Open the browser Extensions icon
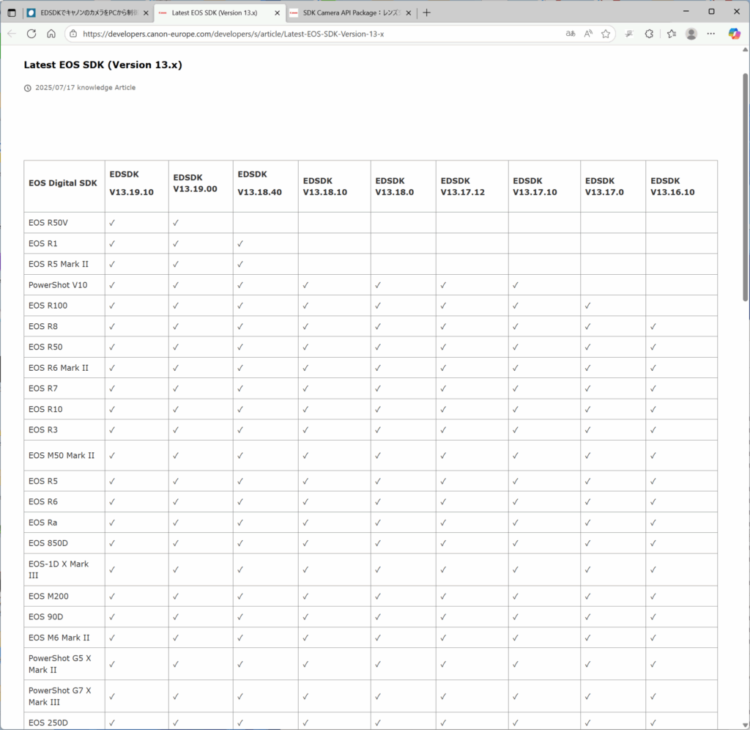Viewport: 750px width, 730px height. pos(649,34)
